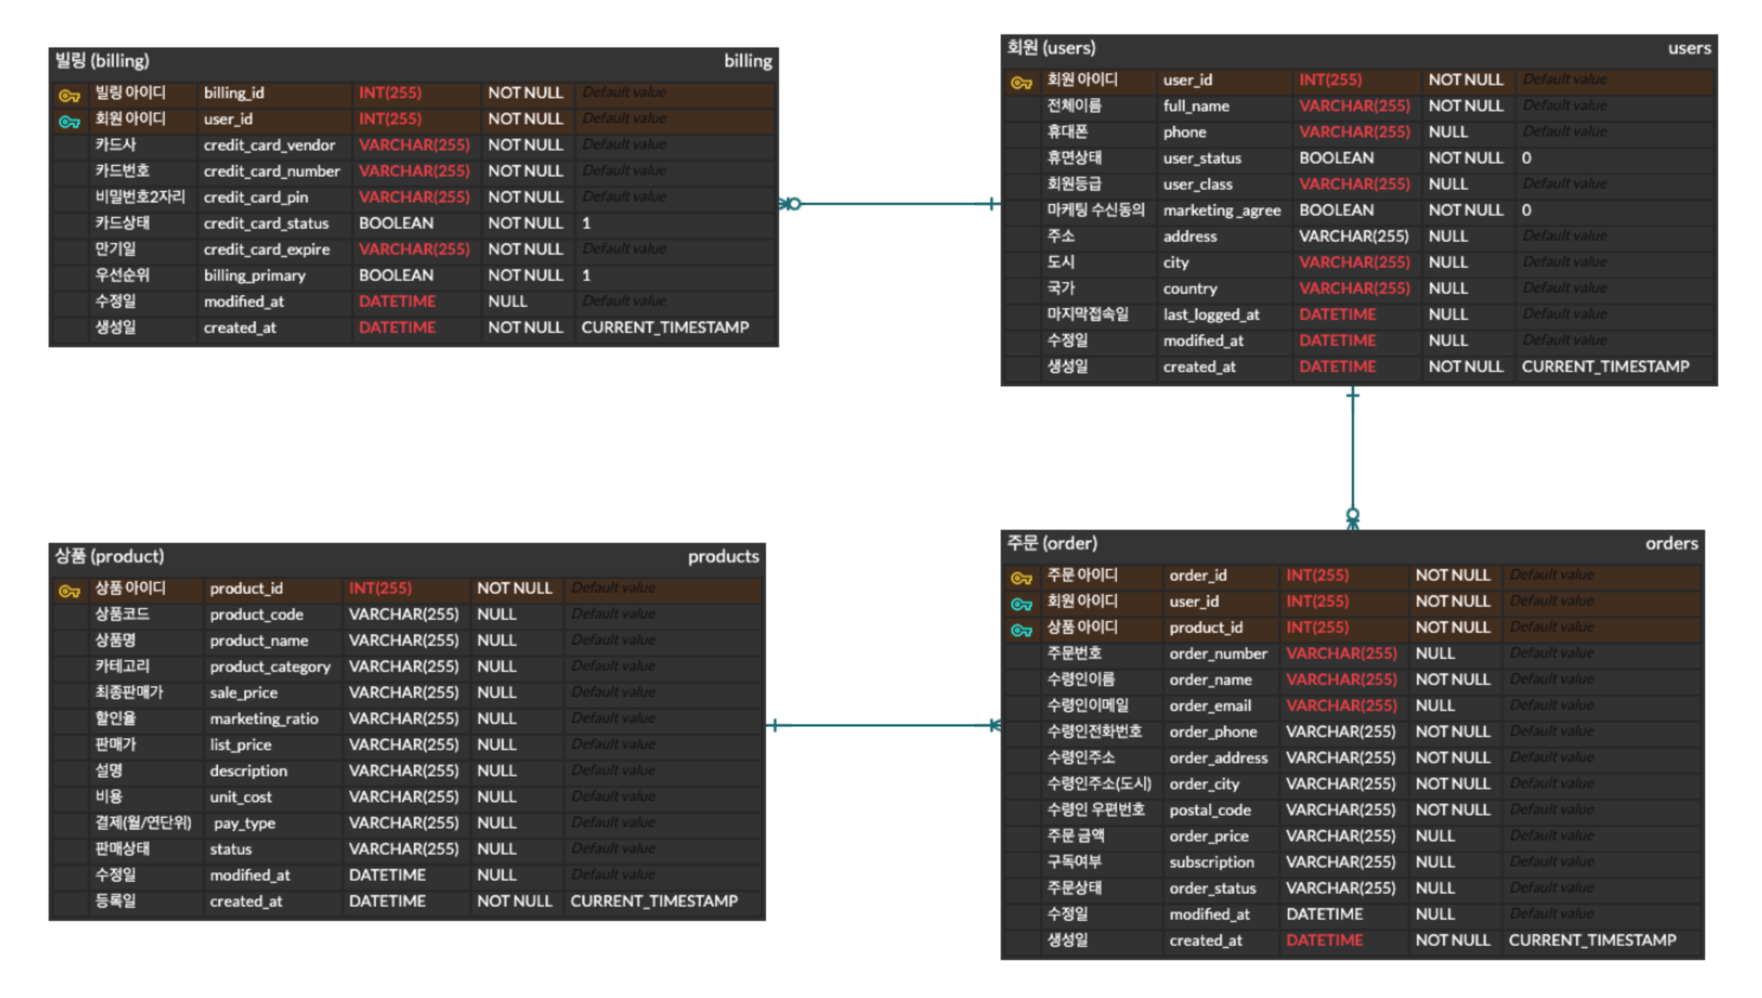Select the 회원 (users) table title
The image size is (1762, 998).
click(1051, 48)
